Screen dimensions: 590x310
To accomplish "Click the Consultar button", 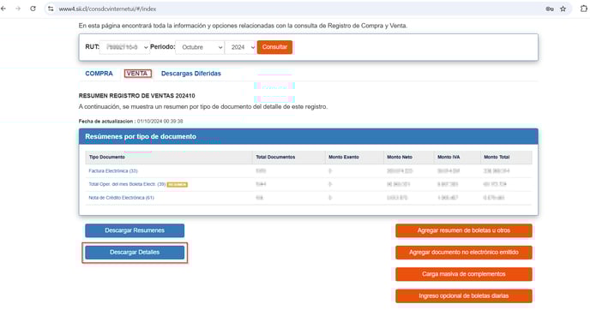I will pyautogui.click(x=274, y=47).
